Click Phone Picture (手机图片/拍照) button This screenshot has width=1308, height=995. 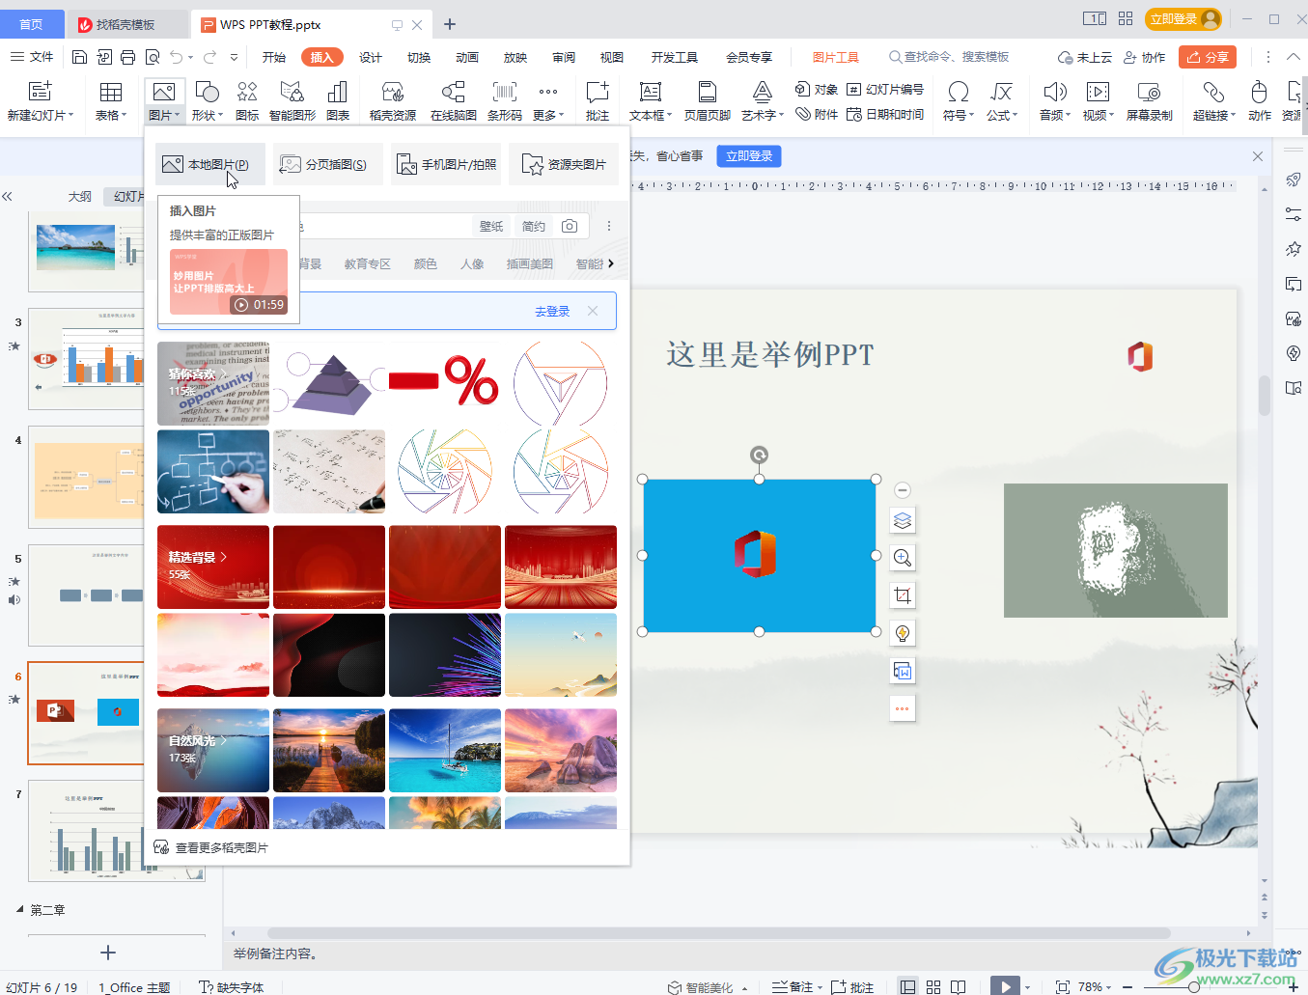tap(445, 164)
